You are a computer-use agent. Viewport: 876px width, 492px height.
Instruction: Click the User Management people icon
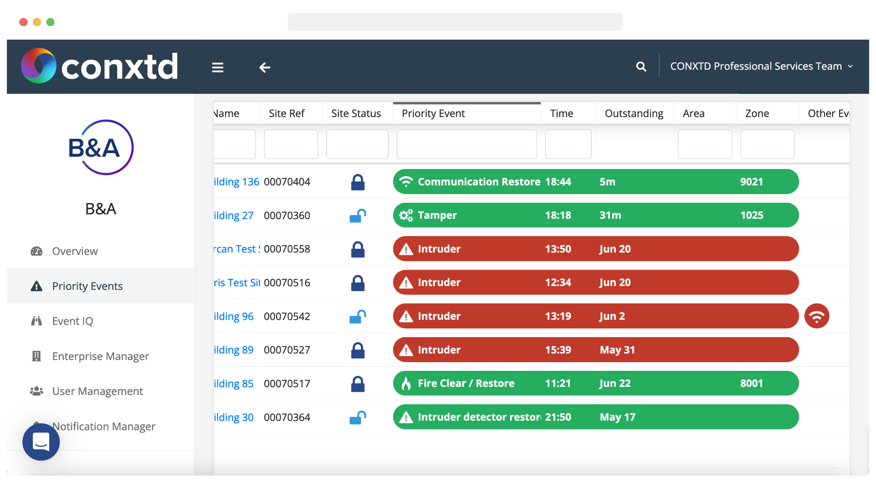[x=36, y=391]
